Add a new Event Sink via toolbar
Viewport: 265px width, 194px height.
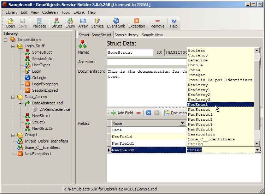(x=116, y=23)
